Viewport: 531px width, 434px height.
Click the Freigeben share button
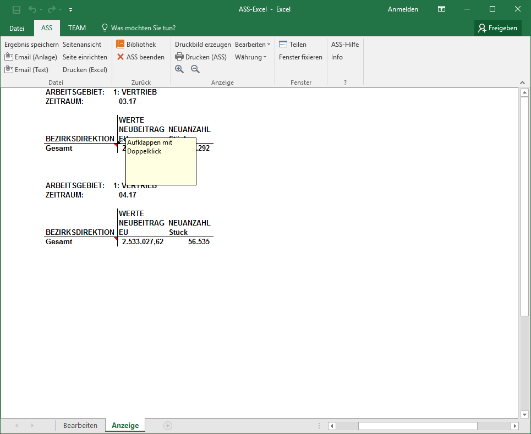[x=497, y=28]
